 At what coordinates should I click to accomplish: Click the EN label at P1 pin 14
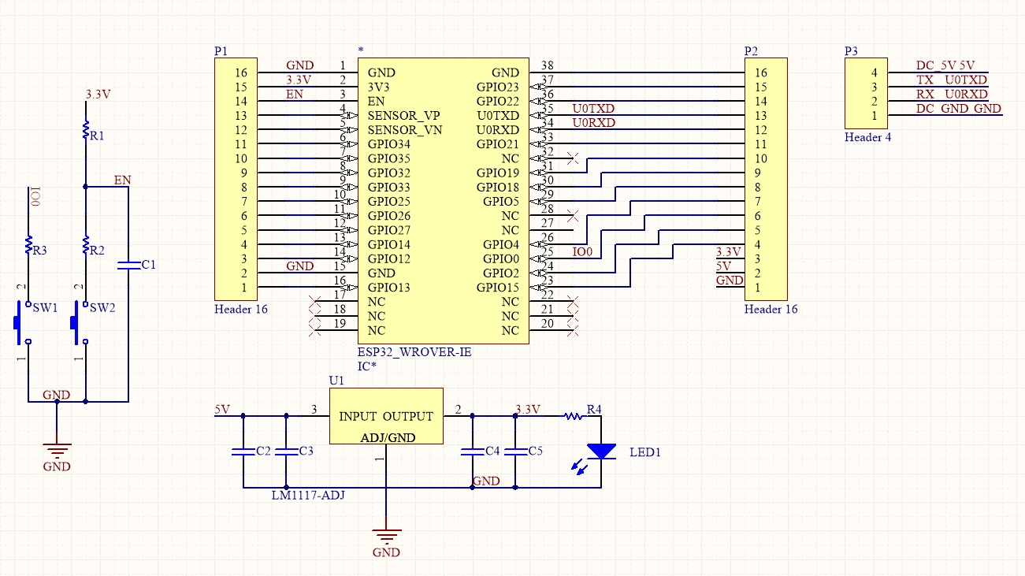(294, 94)
